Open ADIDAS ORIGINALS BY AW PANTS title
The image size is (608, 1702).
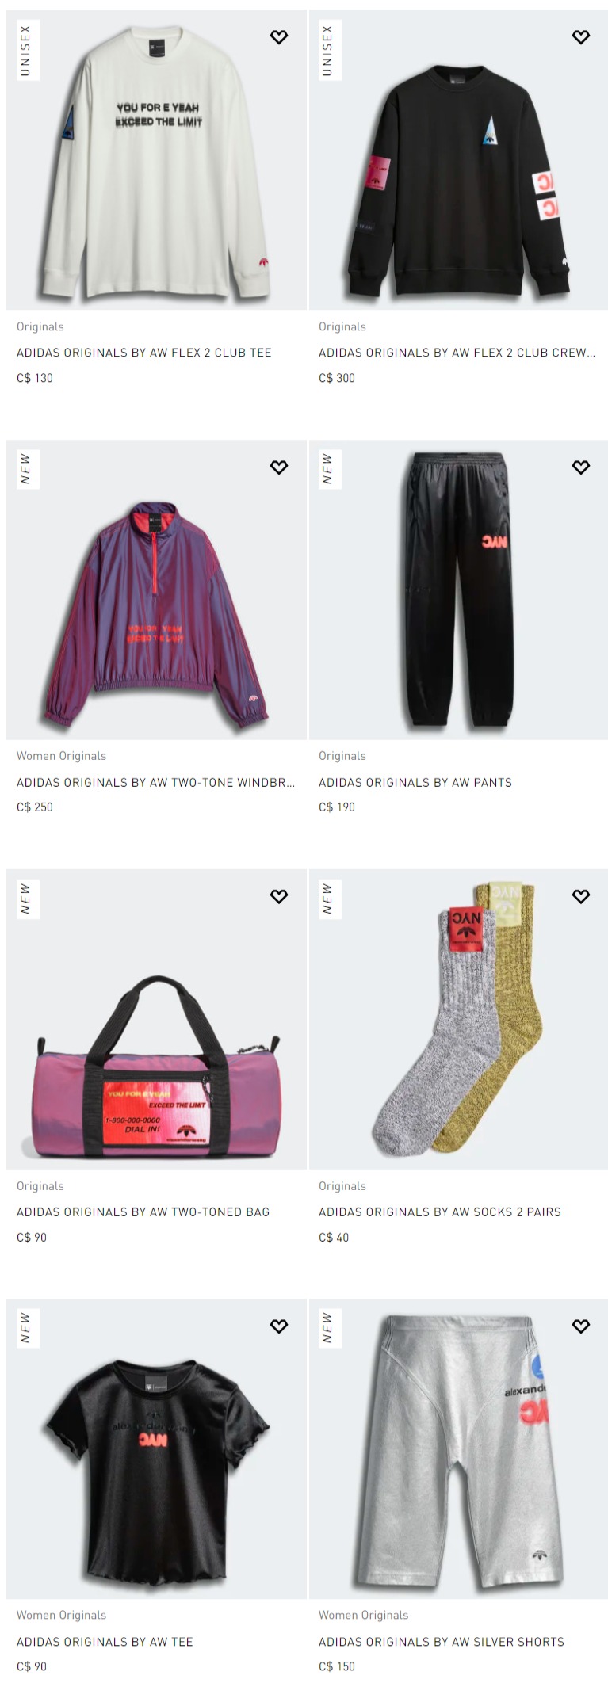pos(415,783)
